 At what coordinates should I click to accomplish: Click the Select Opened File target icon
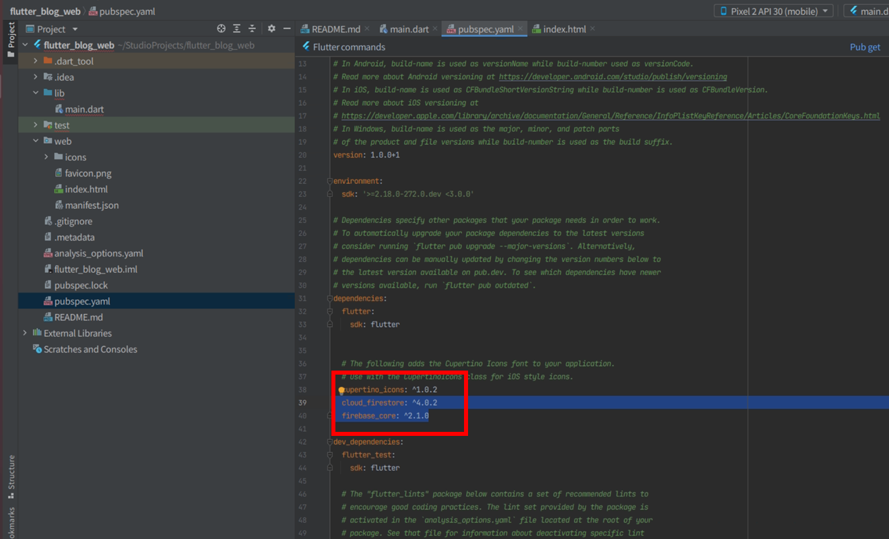coord(221,29)
